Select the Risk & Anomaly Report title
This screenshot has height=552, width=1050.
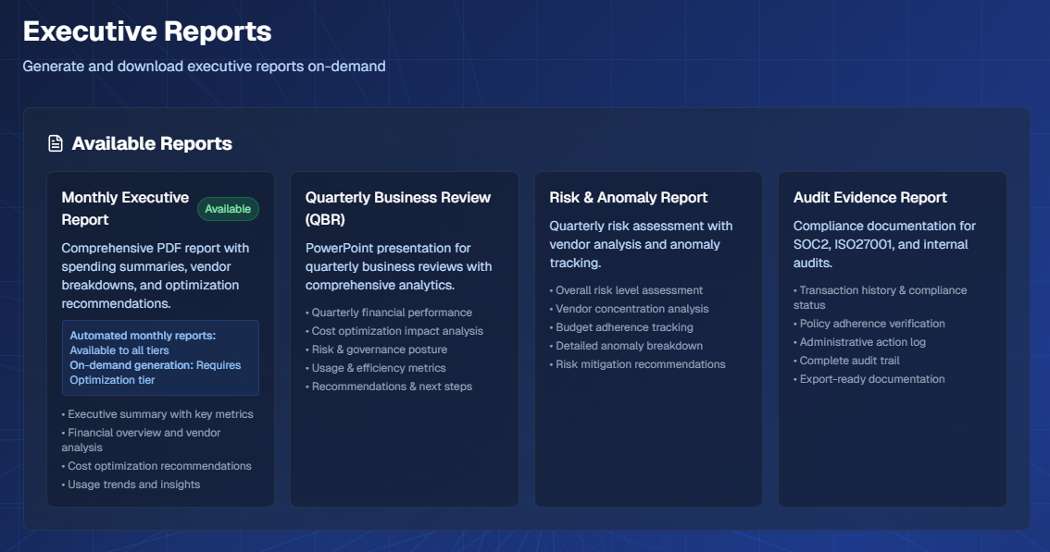(x=628, y=197)
